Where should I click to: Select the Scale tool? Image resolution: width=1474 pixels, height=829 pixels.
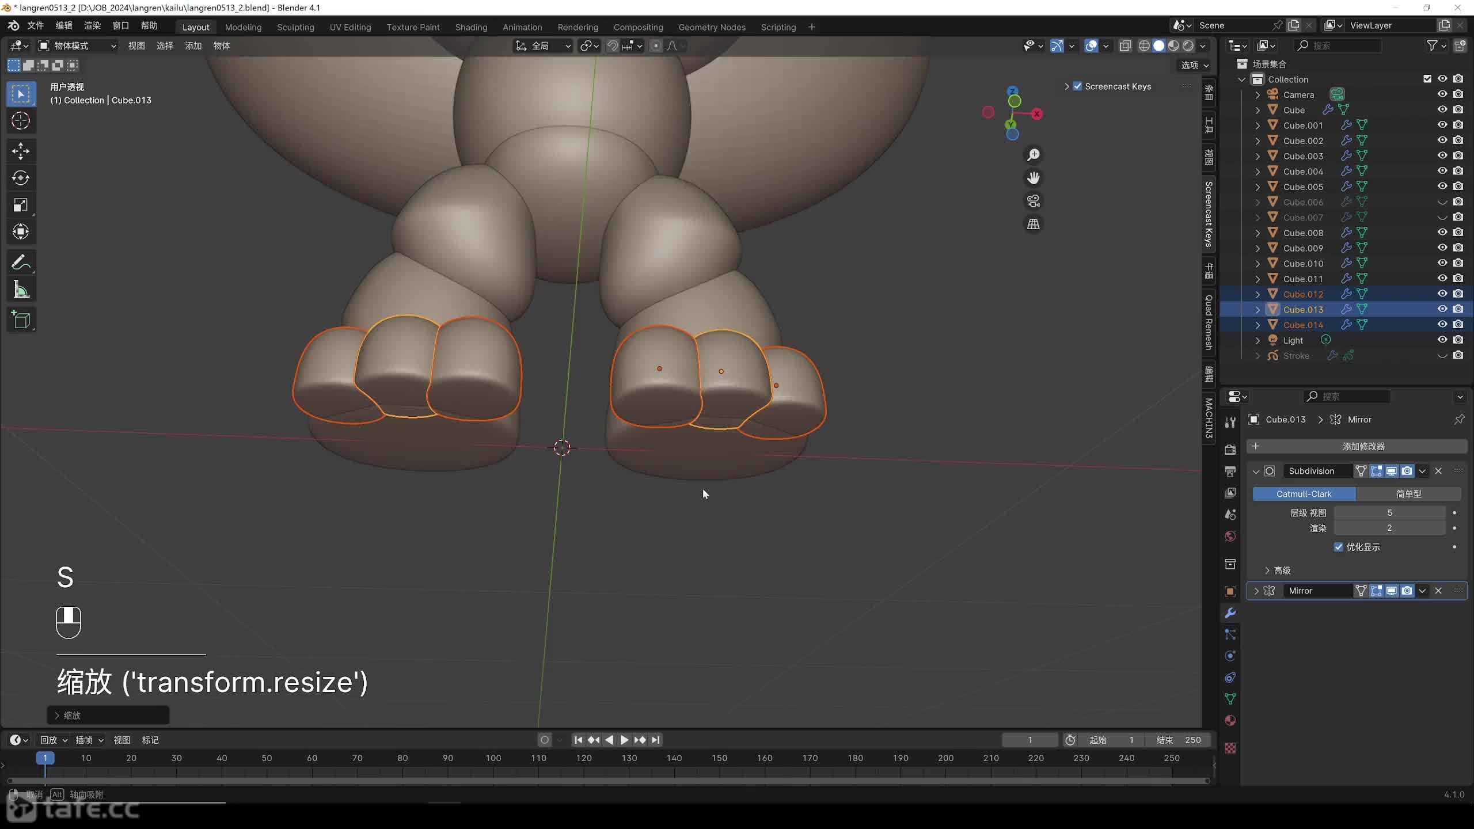click(21, 205)
